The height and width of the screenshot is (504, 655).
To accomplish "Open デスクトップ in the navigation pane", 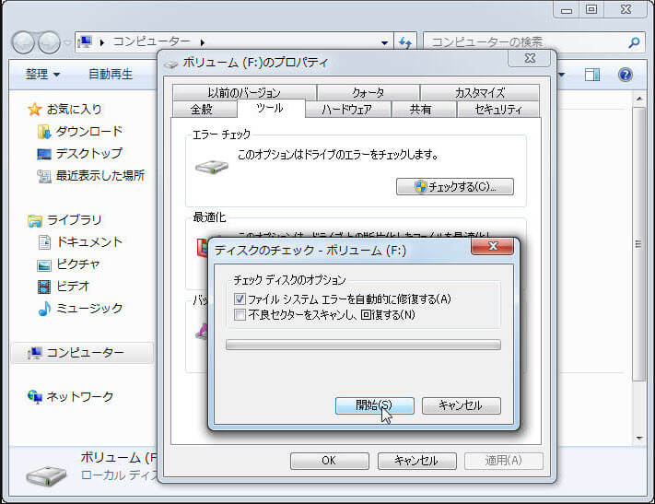I will coord(89,153).
